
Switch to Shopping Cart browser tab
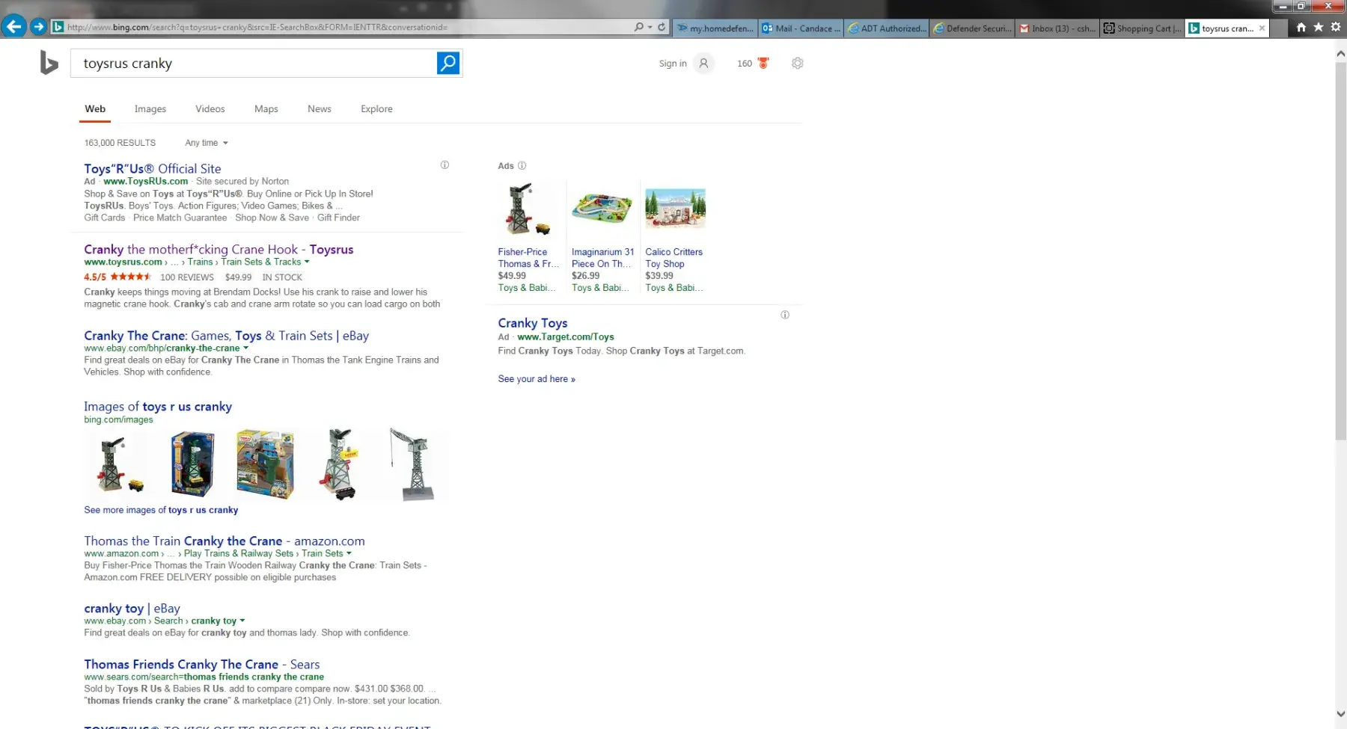1142,28
